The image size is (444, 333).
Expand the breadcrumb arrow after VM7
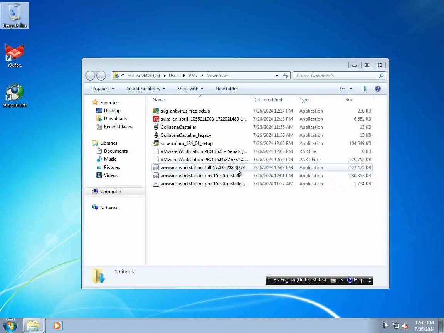[x=202, y=76]
